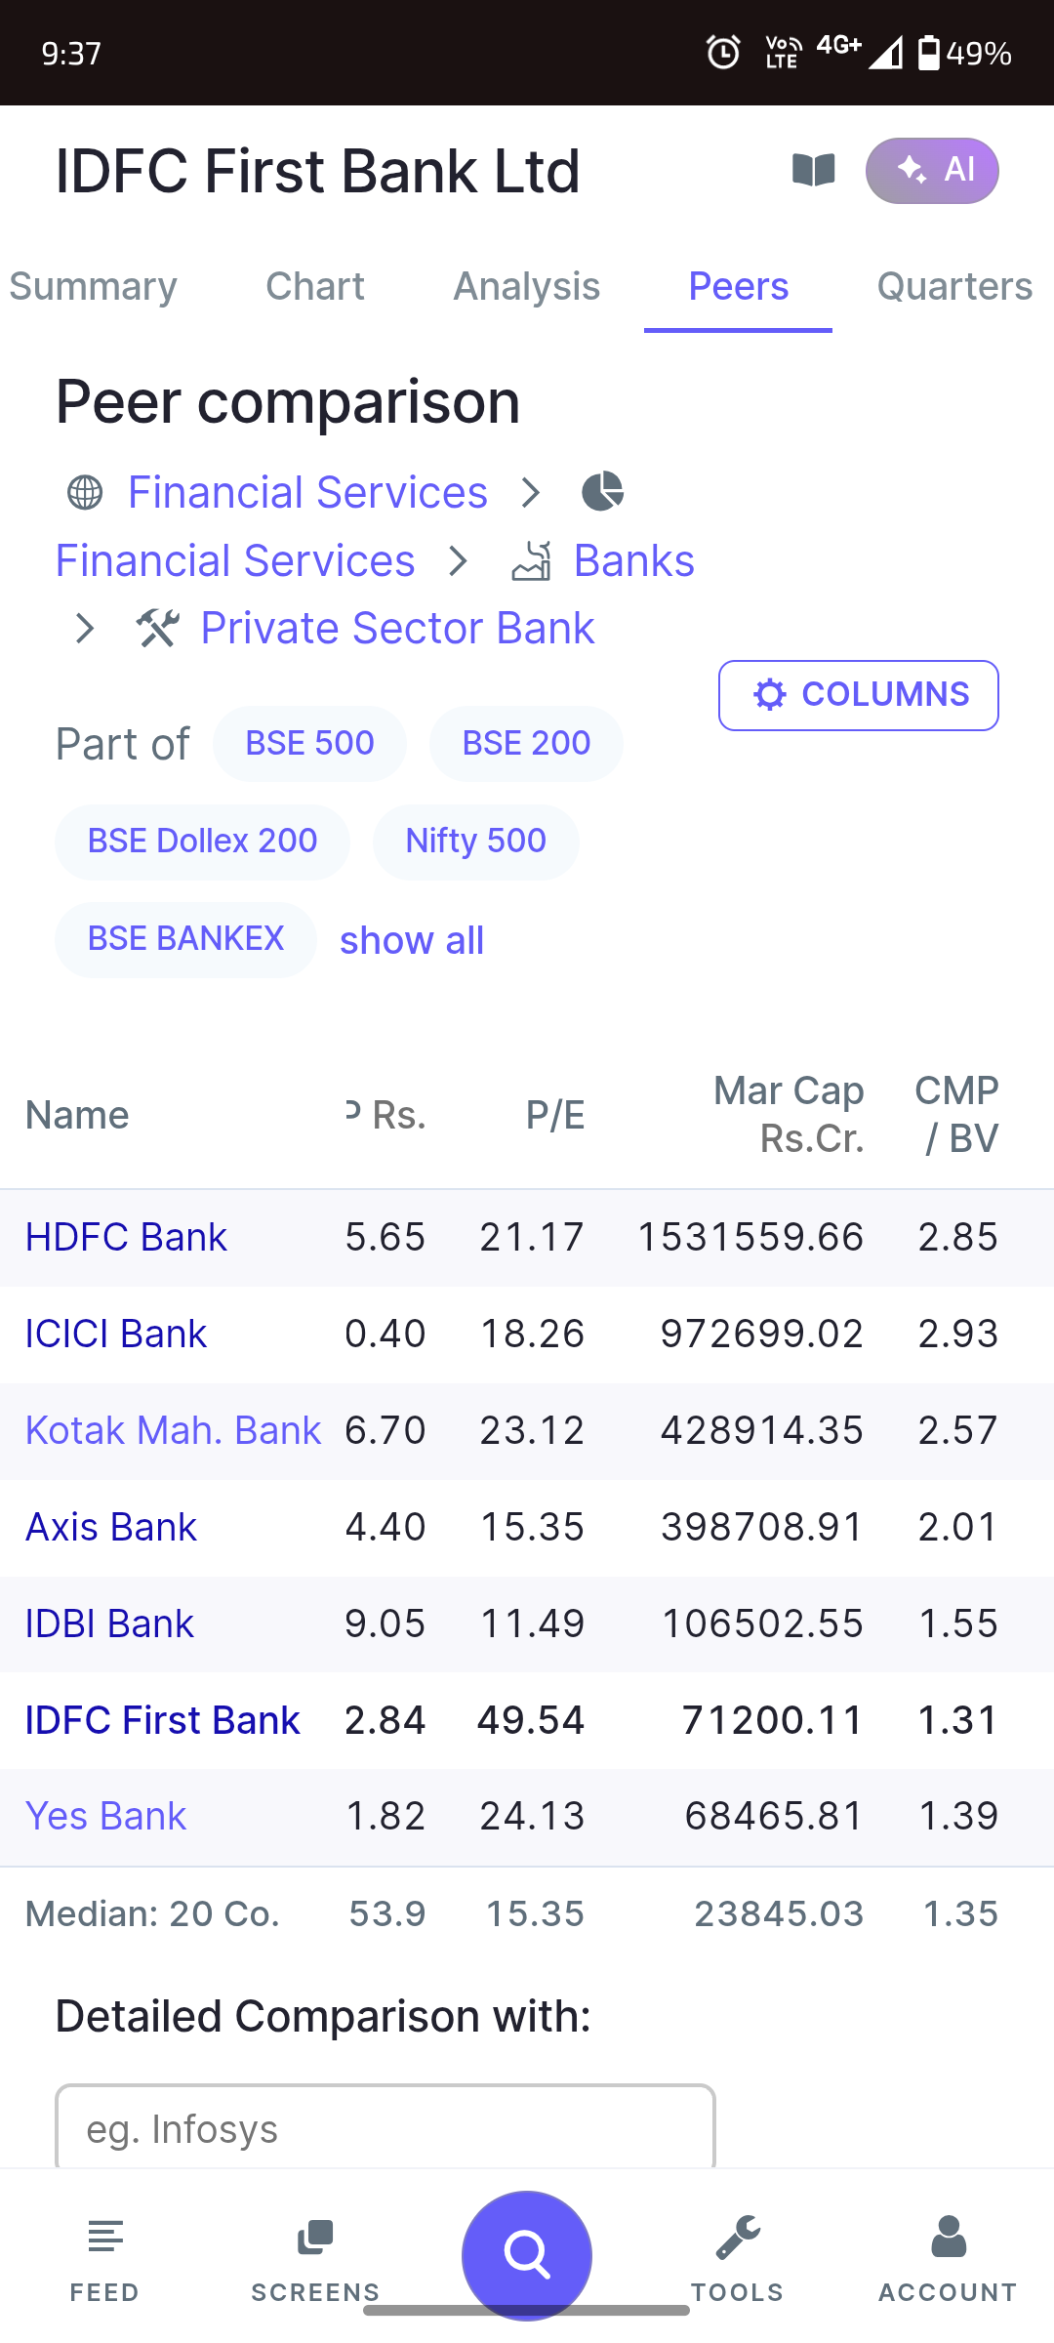This screenshot has height=2343, width=1054.
Task: Select the BSE BANKEX index chip
Action: coord(185,939)
